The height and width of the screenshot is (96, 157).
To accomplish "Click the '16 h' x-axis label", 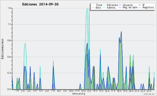I will [107, 91].
